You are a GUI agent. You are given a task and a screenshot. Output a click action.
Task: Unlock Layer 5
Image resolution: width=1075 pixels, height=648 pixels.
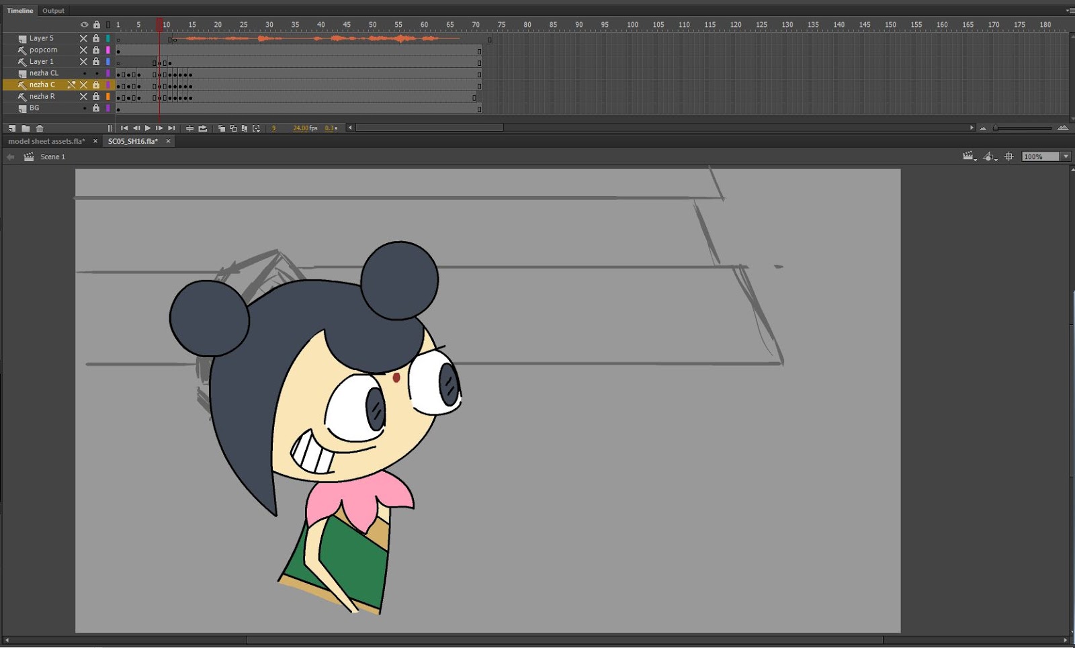(x=96, y=38)
